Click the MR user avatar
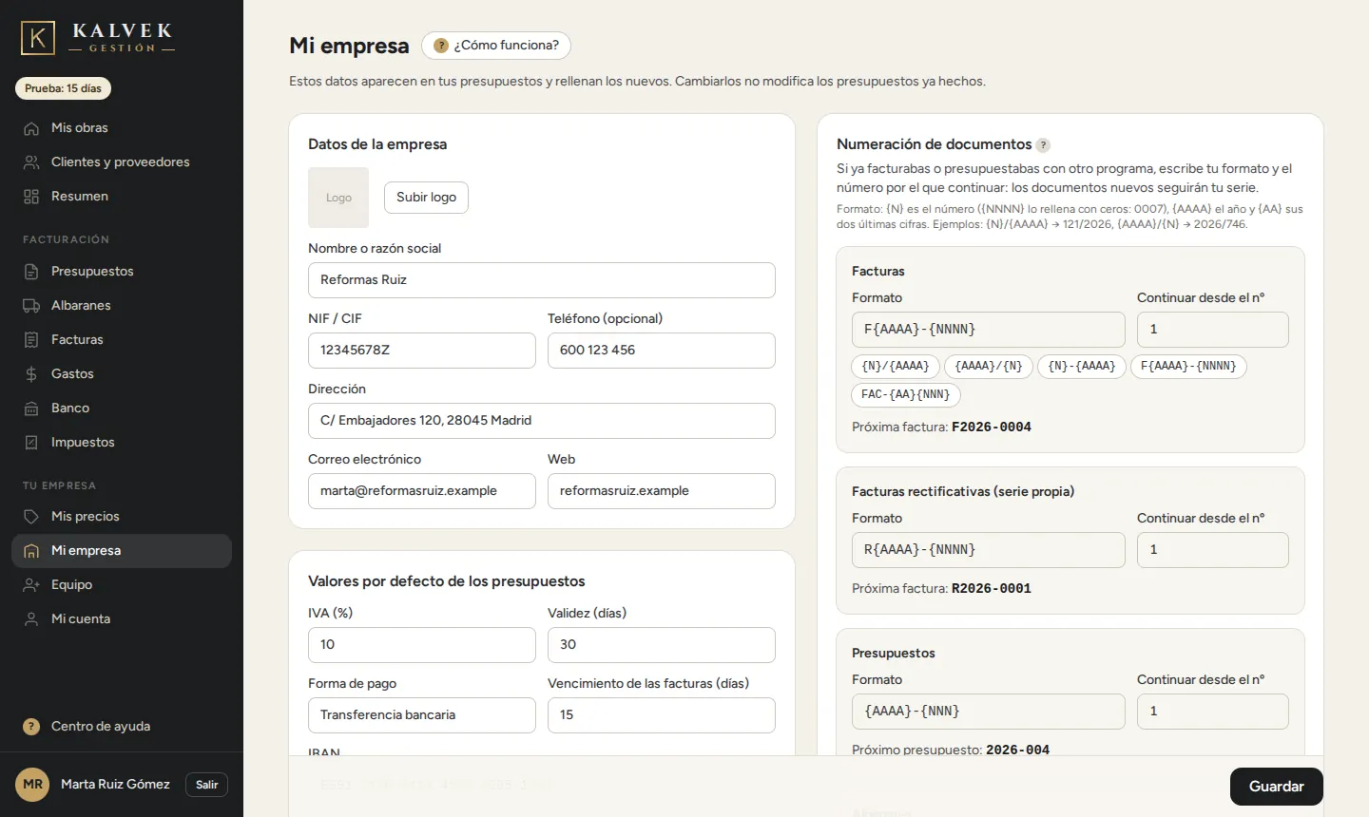The width and height of the screenshot is (1369, 817). (x=32, y=785)
